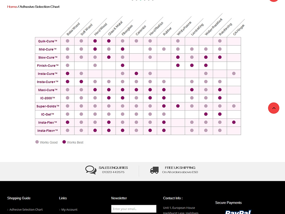
Task: Click the Contact Info footer heading
Action: pos(173,198)
